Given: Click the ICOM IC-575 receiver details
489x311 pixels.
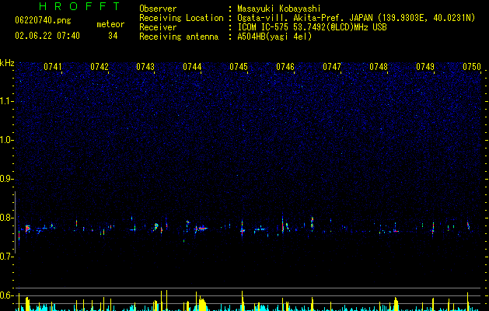Looking at the screenshot, I should click(312, 27).
